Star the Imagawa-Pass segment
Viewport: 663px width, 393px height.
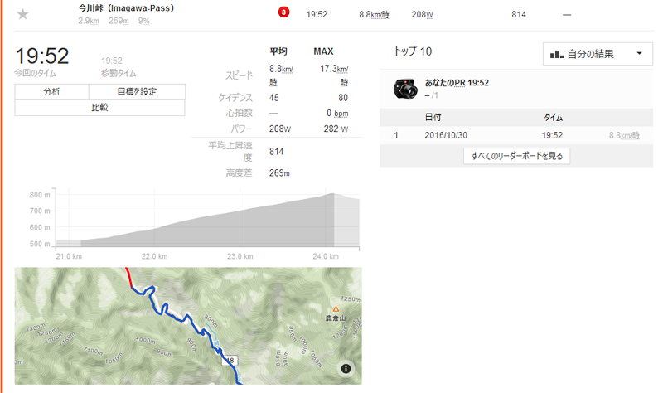[x=23, y=14]
